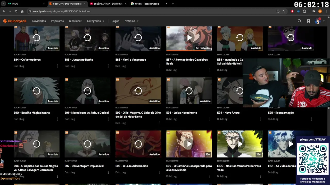Click the 3m restantes label on E87
Viewport: 330px width, 185px height.
203,48
